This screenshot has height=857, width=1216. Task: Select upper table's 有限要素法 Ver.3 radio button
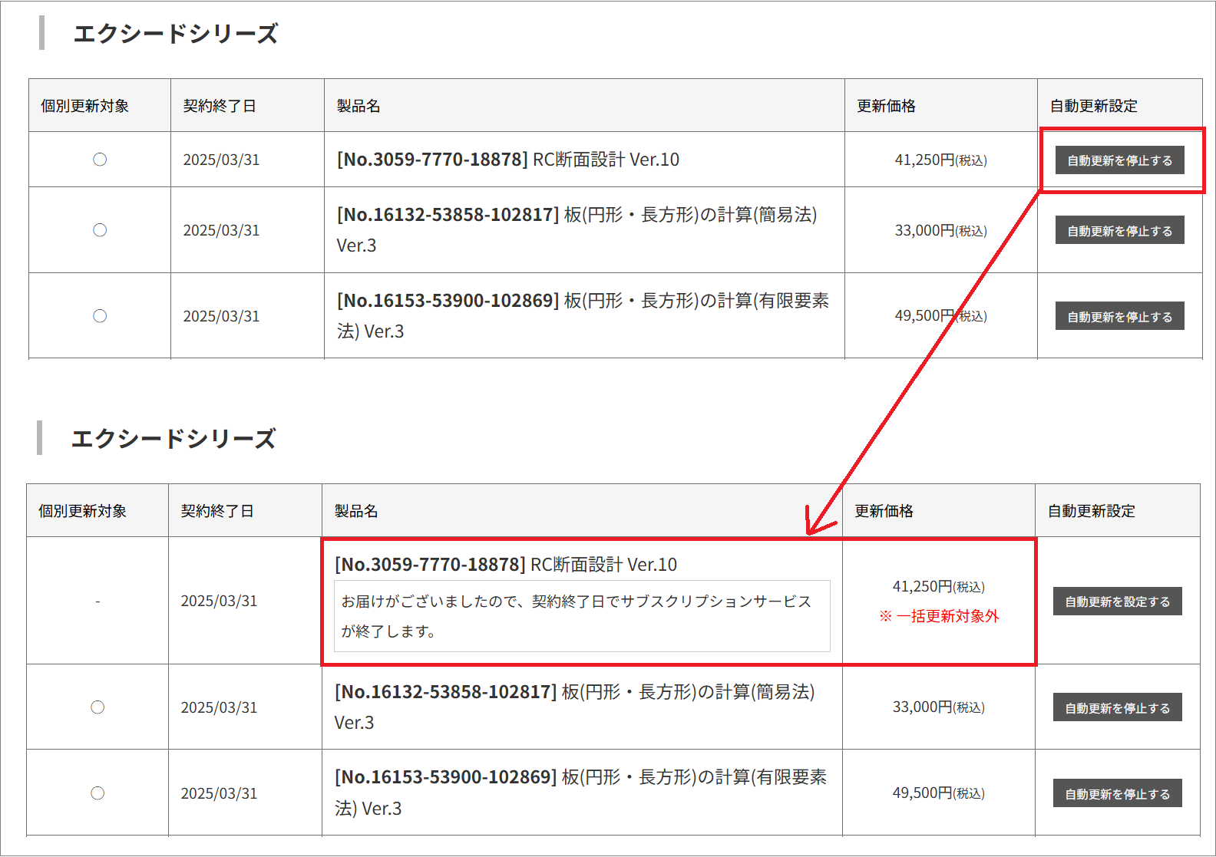(x=100, y=316)
